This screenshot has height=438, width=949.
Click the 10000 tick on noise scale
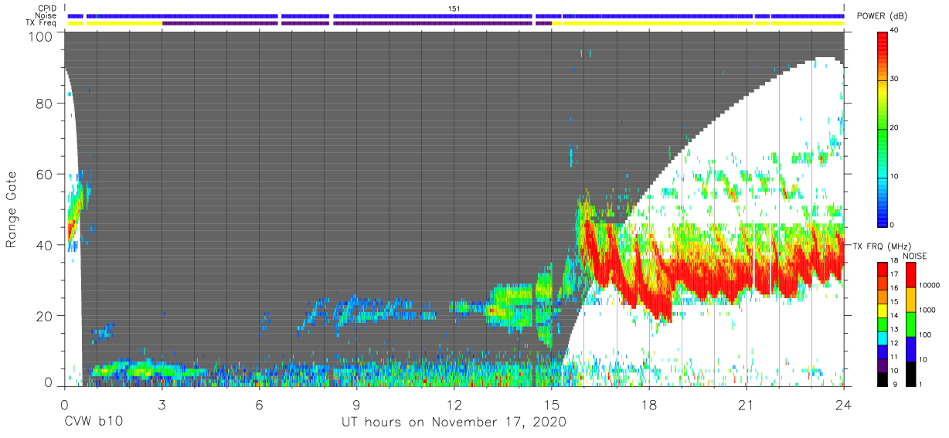(x=930, y=286)
